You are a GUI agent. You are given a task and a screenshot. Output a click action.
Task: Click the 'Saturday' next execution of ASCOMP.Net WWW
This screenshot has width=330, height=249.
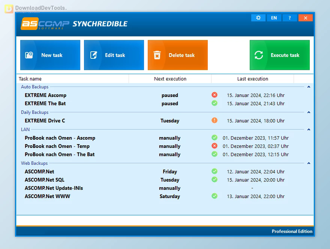click(x=170, y=196)
